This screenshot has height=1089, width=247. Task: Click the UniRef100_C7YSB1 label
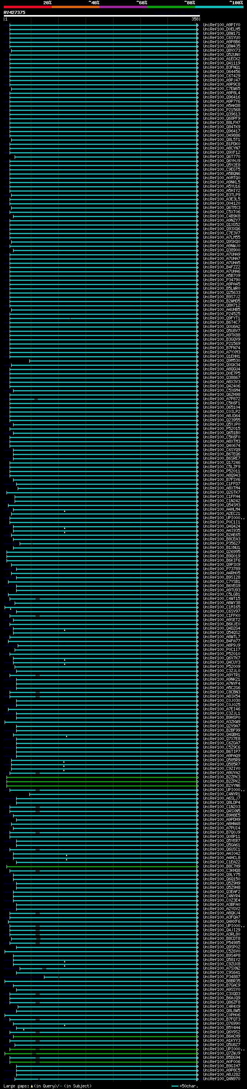point(222,582)
